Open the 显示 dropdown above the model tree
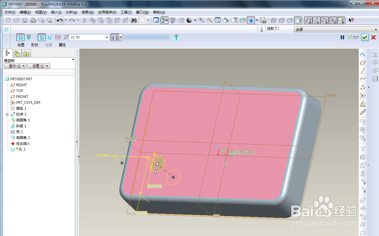 (x=15, y=66)
